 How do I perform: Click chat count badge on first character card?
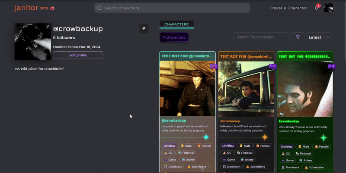point(213,66)
